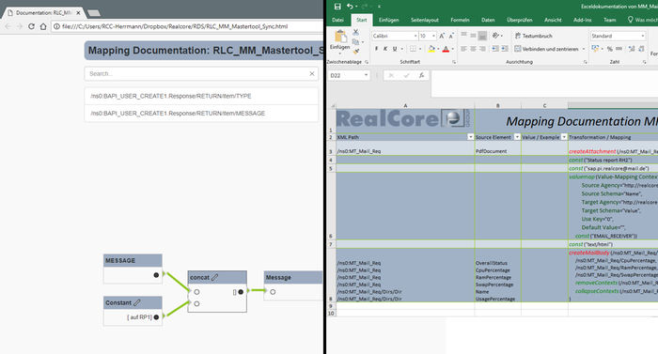Select the RETURN/item/MESSAGE mapping entry

click(201, 114)
